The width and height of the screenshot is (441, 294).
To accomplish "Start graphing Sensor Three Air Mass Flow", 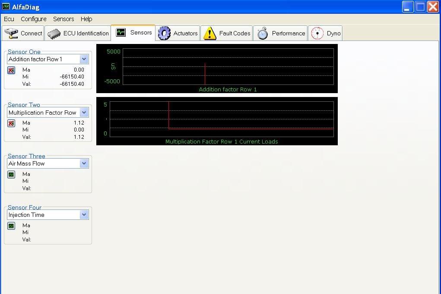I will (11, 175).
